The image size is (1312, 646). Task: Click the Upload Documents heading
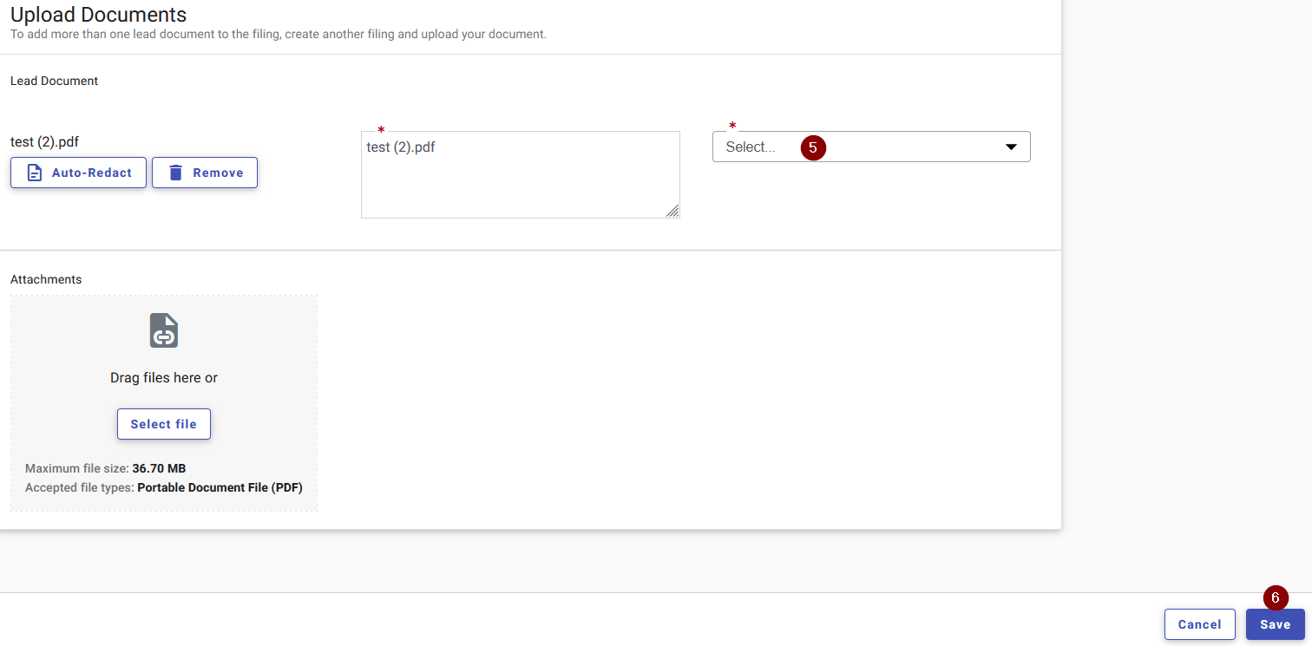[97, 15]
